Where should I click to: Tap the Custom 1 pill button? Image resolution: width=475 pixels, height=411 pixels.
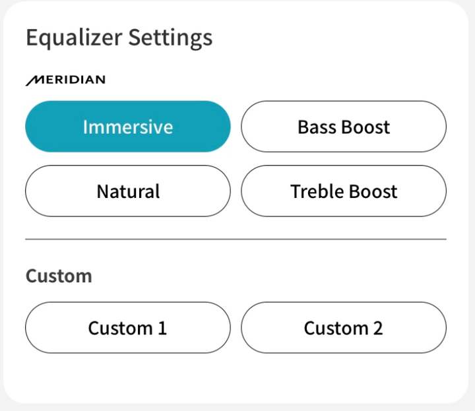(x=128, y=327)
